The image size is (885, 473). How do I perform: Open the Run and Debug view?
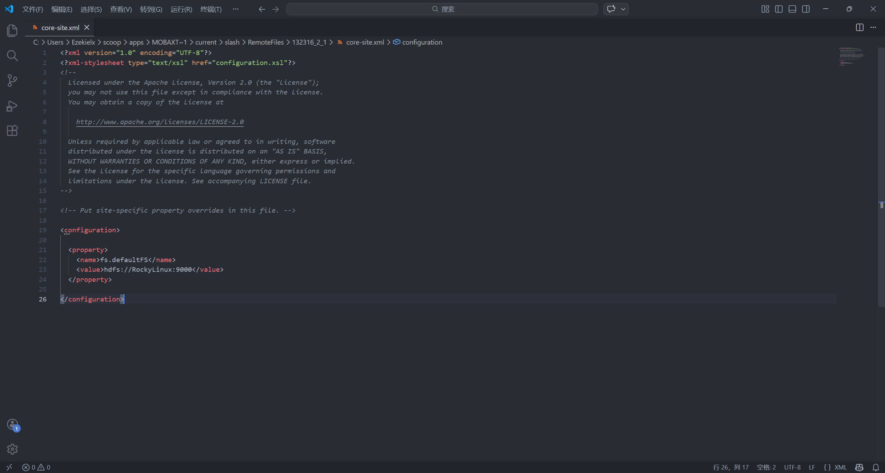12,106
